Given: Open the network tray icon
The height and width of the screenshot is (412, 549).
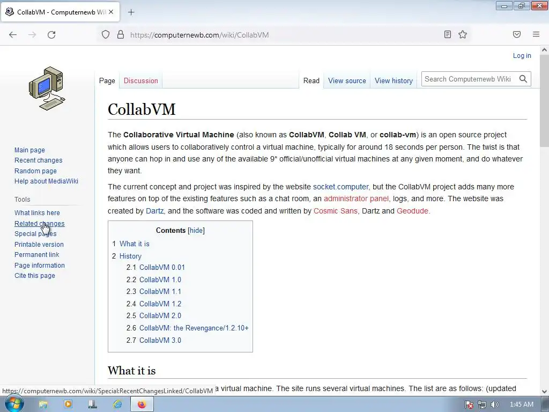Looking at the screenshot, I should [x=482, y=404].
